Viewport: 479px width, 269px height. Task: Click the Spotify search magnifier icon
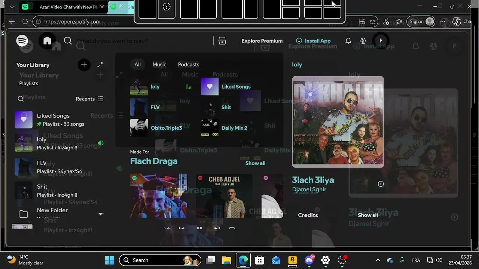click(x=68, y=41)
